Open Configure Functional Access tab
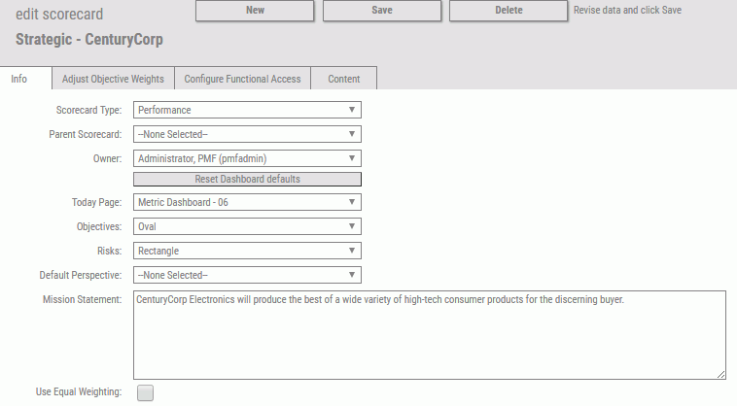Screen dimensions: 737x406 tap(242, 79)
